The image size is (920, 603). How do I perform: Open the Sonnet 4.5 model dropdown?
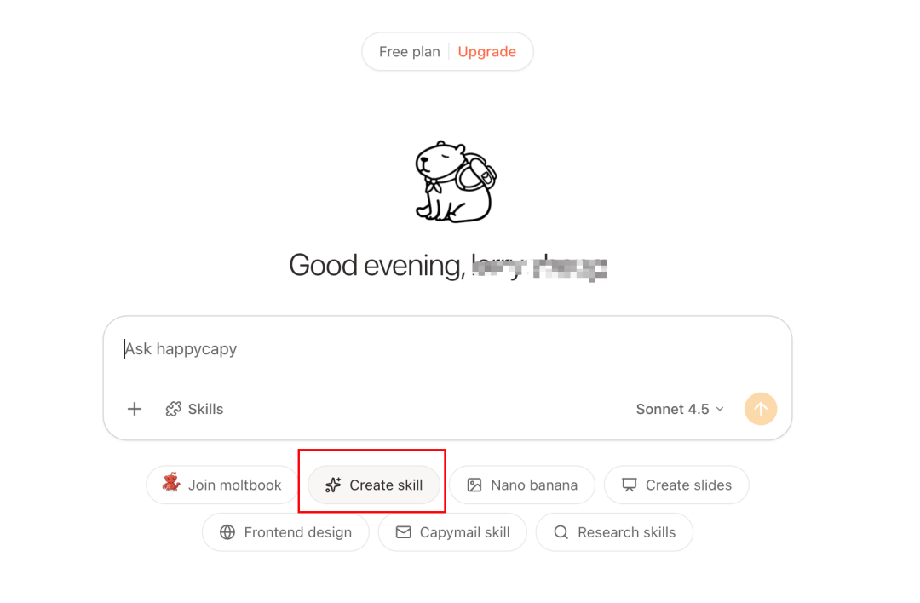pos(672,409)
